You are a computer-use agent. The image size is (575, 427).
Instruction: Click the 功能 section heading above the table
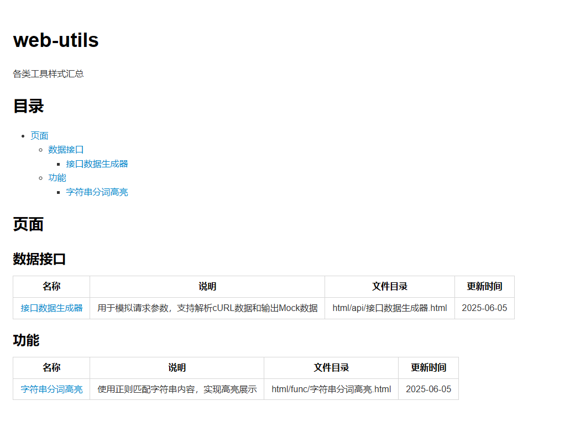(26, 340)
